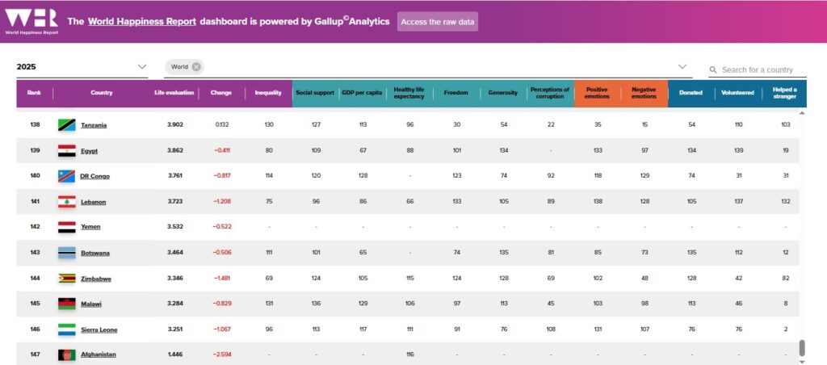Click the Zimbabwe flag icon

coord(66,279)
